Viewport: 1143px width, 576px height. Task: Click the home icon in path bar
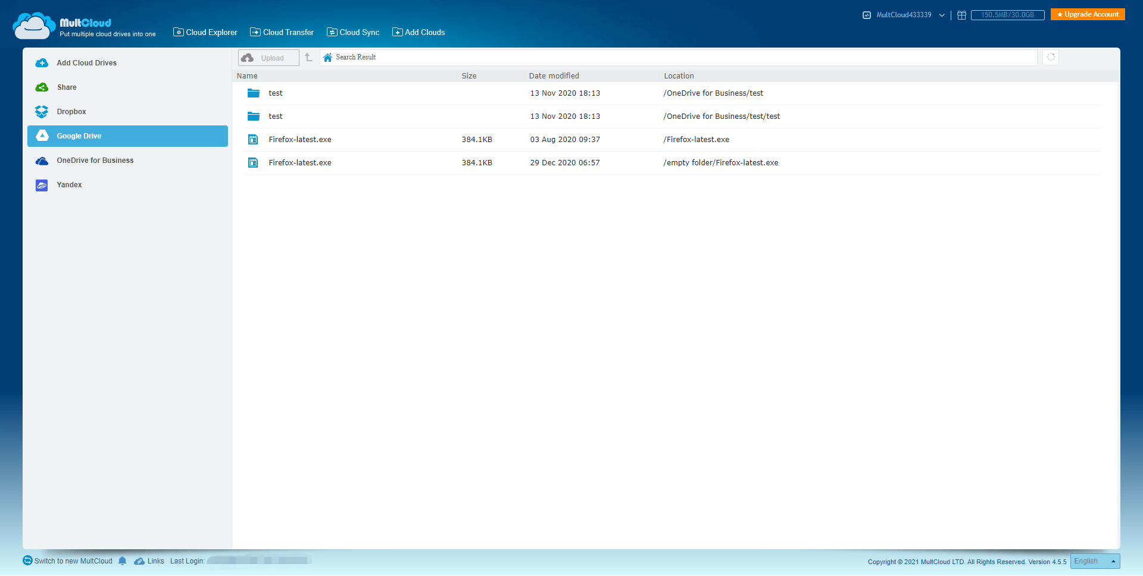(327, 58)
